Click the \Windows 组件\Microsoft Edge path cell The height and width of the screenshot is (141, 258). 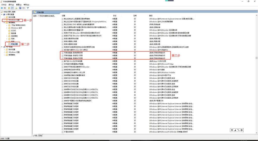click(x=161, y=64)
